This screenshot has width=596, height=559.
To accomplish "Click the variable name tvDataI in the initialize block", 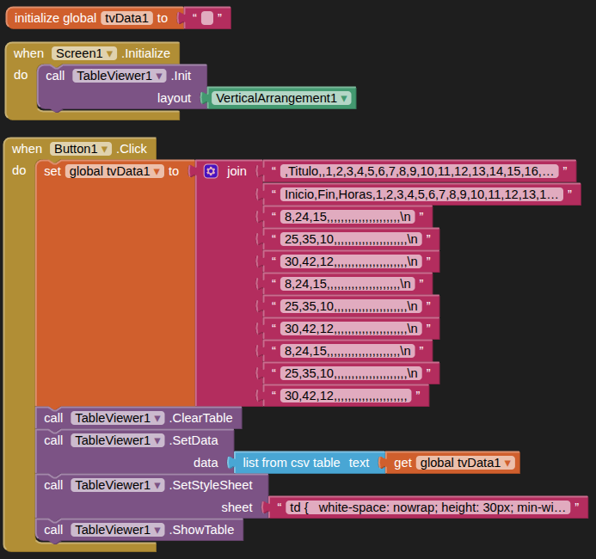I will pyautogui.click(x=126, y=18).
